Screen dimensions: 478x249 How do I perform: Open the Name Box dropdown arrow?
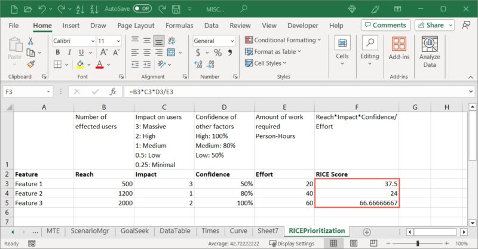(48, 92)
